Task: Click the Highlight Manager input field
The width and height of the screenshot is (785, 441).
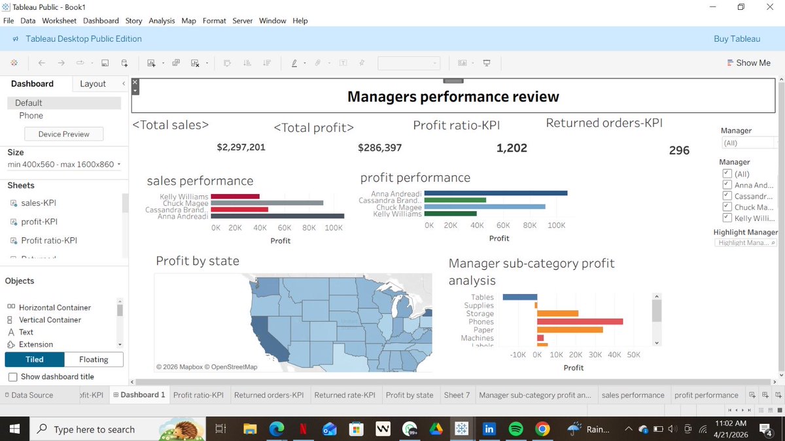Action: tap(745, 242)
